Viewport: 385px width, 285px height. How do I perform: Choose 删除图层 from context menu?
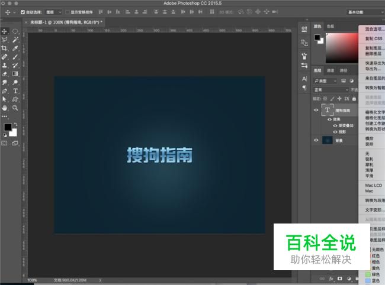pos(373,53)
